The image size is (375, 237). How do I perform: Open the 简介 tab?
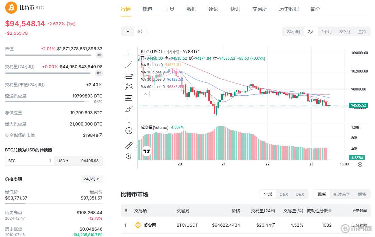(x=316, y=9)
